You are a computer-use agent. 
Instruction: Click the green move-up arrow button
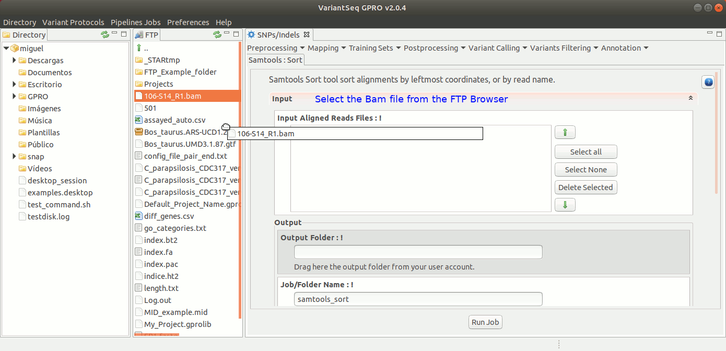(x=565, y=133)
